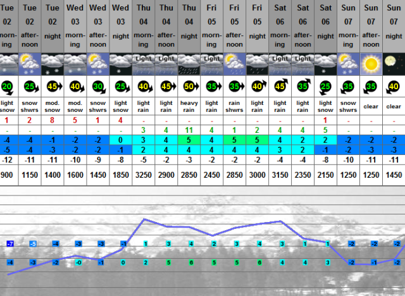Click the wind chill value -9

point(98,160)
